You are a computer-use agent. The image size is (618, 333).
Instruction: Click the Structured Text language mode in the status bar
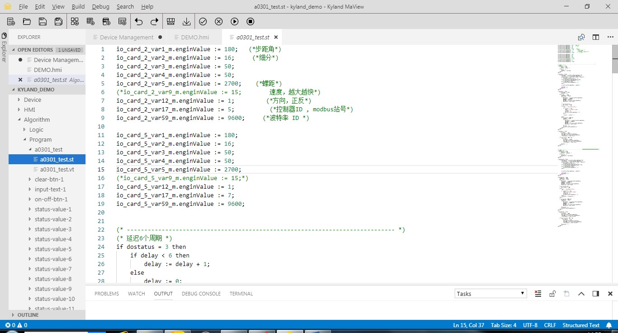click(580, 325)
